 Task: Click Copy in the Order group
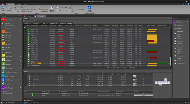17,11
